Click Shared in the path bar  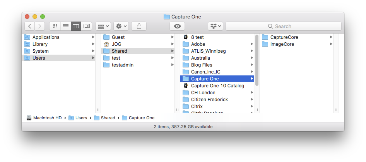point(104,118)
